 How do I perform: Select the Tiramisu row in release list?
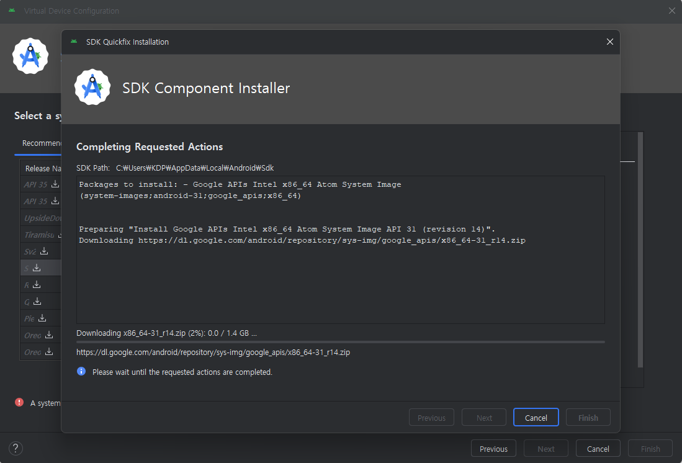[41, 235]
